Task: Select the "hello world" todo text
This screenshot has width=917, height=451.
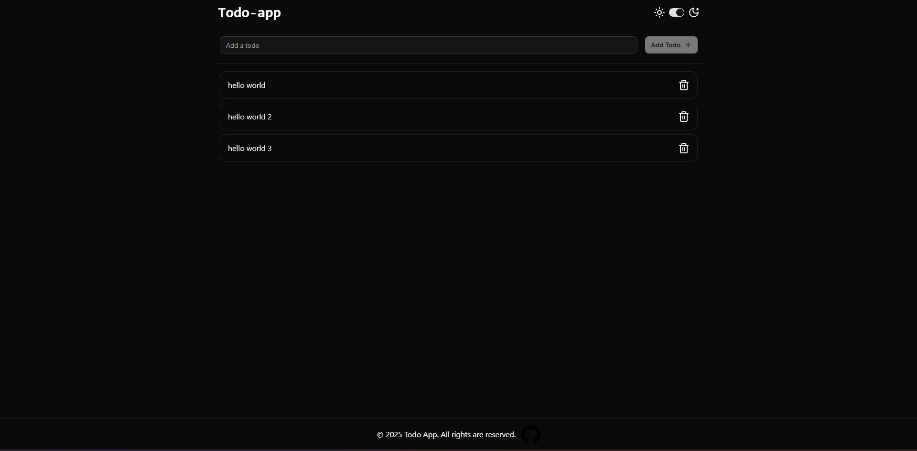Action: pyautogui.click(x=247, y=85)
